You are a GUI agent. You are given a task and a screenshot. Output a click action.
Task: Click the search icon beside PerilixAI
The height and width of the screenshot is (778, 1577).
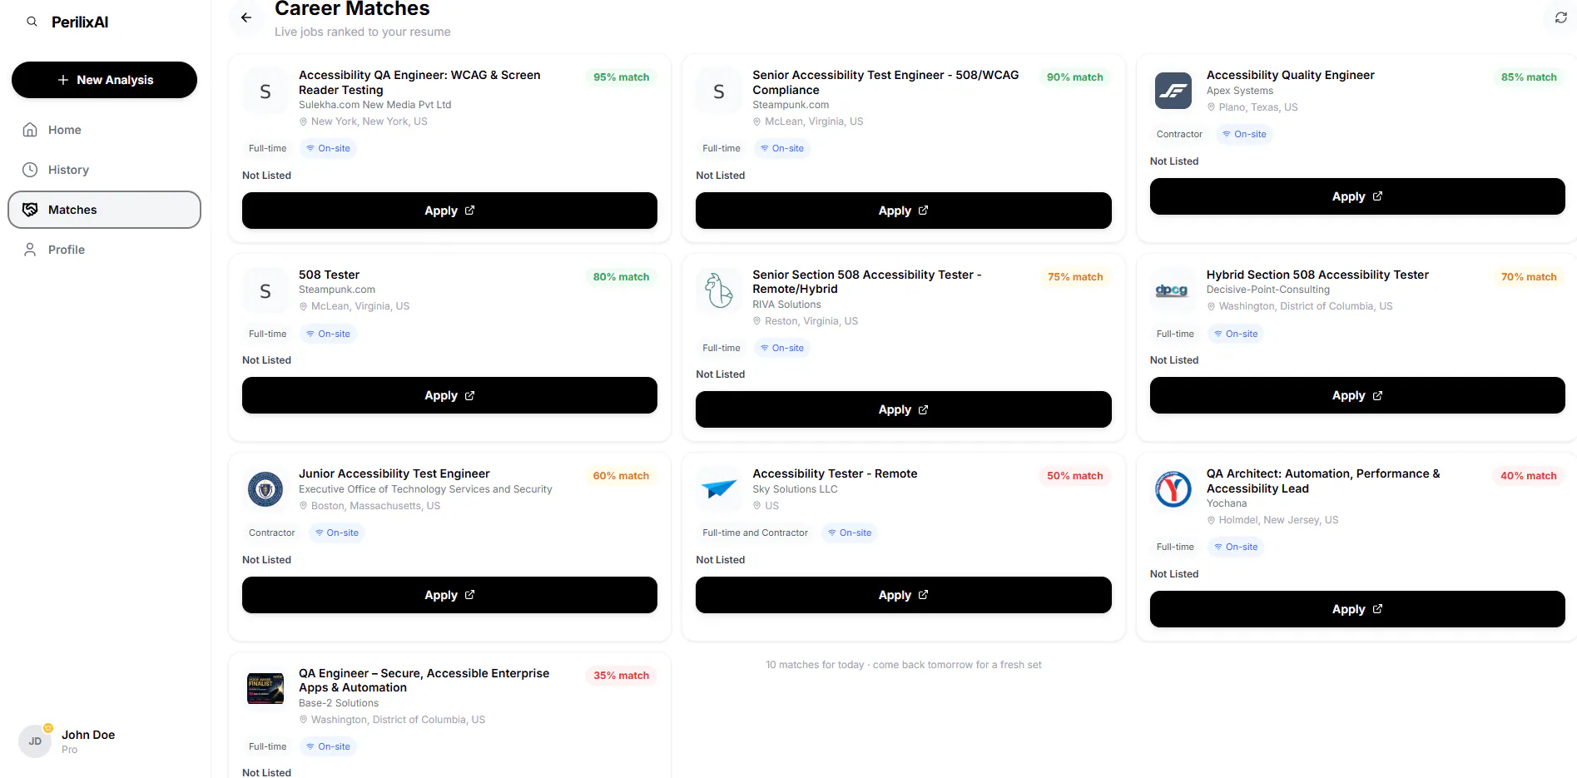click(x=32, y=22)
